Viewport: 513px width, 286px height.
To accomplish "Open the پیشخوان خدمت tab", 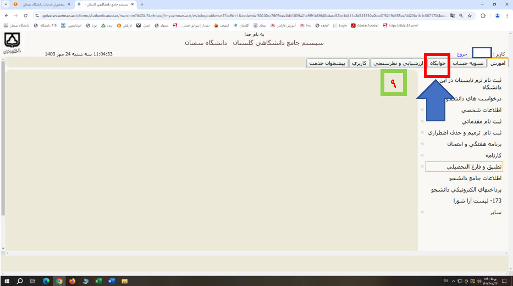I will pos(327,64).
